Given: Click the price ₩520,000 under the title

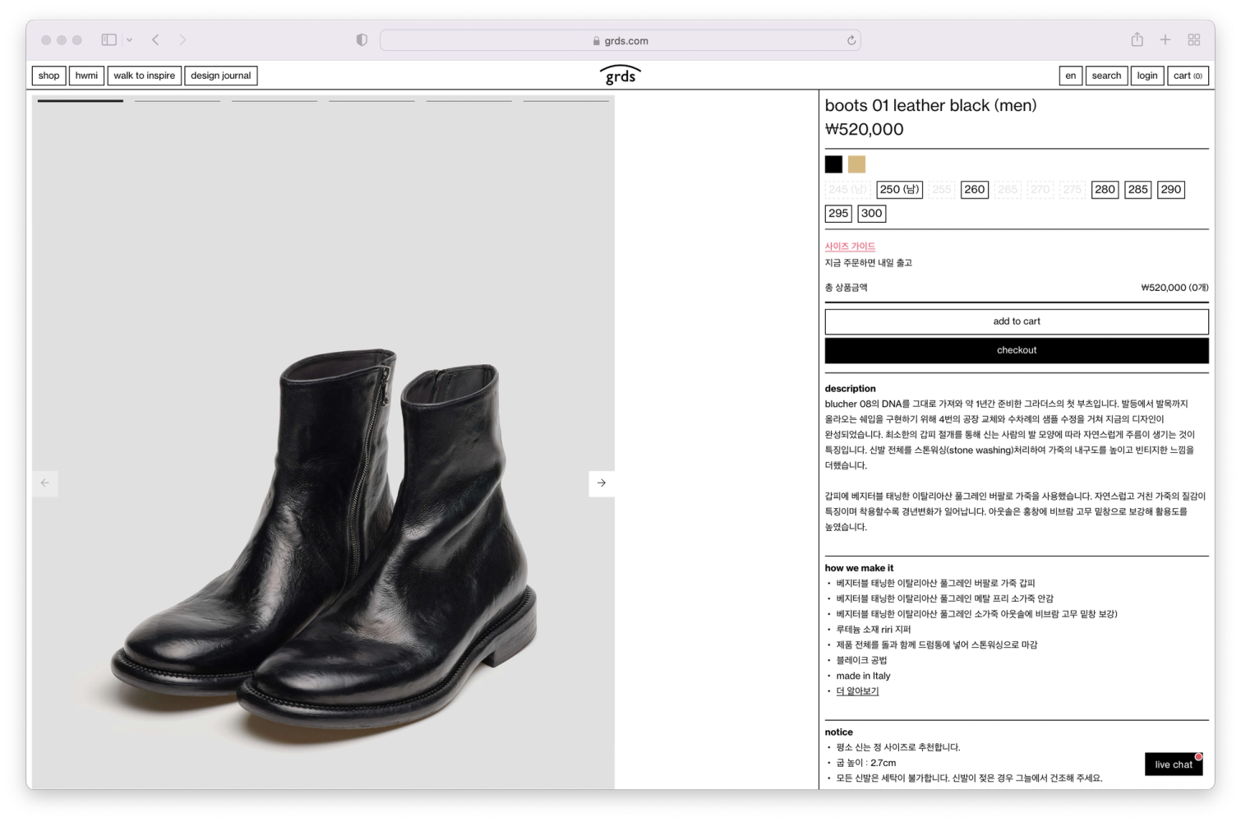Looking at the screenshot, I should [x=864, y=129].
